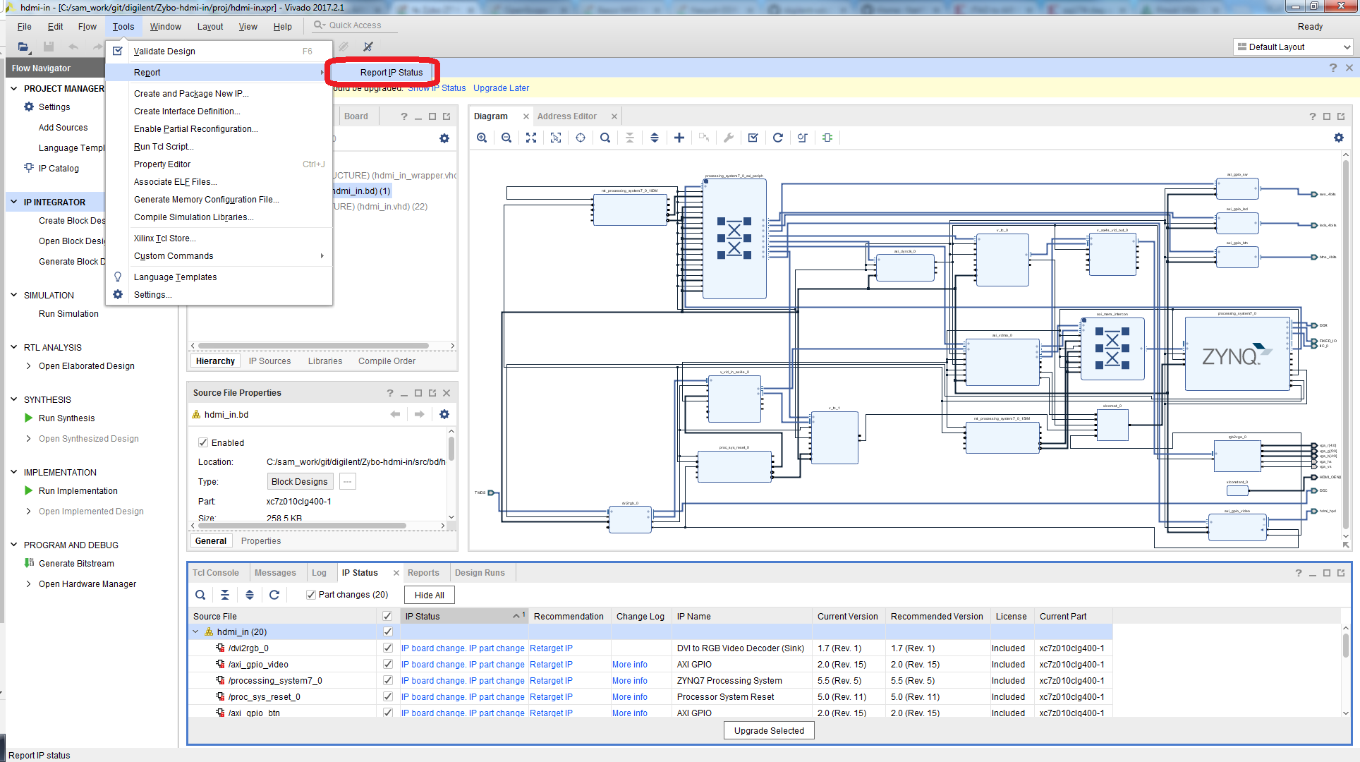Switch to the Address Editor tab
Viewport: 1360px width, 762px height.
pos(567,116)
